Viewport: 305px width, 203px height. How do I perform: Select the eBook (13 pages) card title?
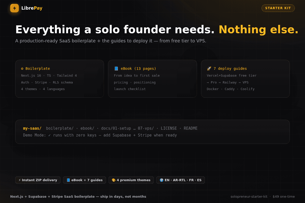tap(138, 69)
